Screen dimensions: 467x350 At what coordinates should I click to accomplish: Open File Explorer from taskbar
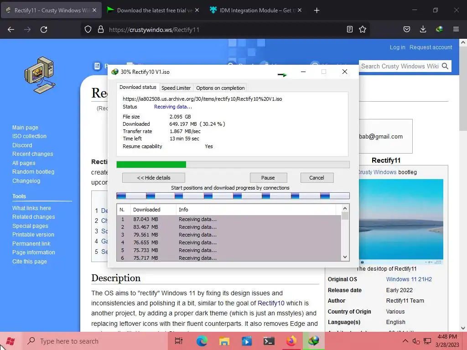pyautogui.click(x=224, y=341)
